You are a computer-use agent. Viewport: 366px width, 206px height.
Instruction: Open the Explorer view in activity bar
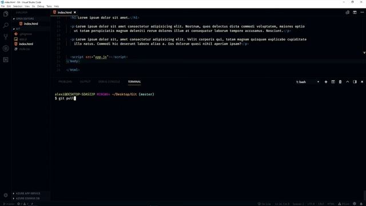(6, 14)
